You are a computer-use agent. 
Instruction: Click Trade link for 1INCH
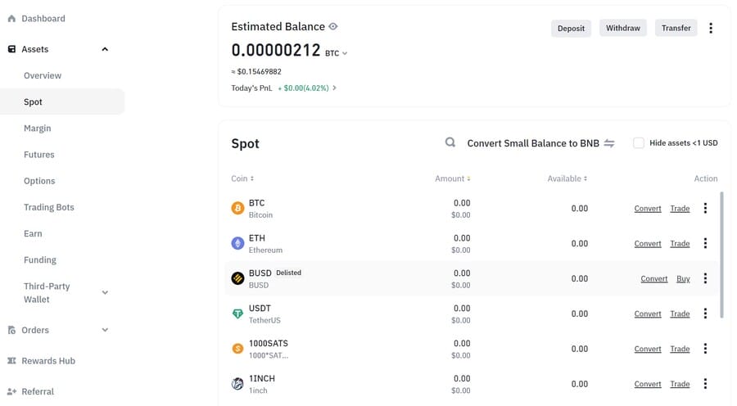coord(680,384)
